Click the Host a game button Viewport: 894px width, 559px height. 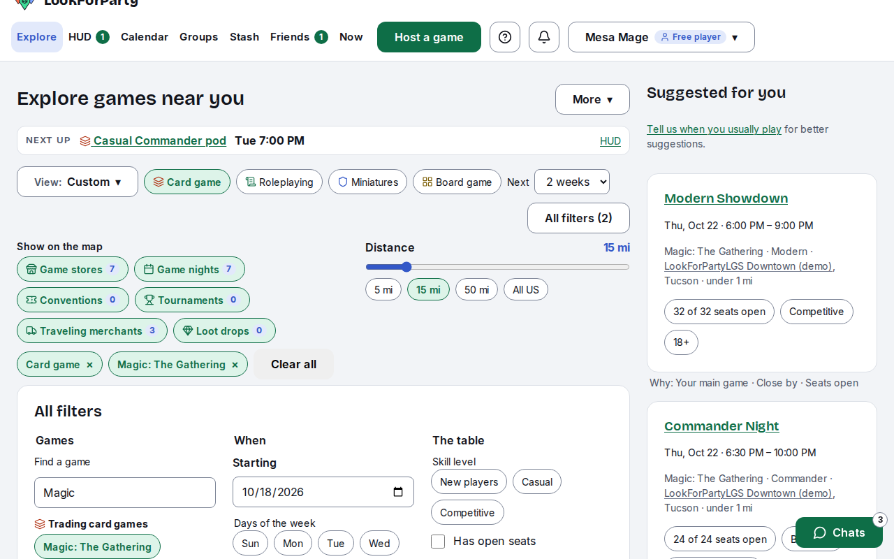[429, 37]
